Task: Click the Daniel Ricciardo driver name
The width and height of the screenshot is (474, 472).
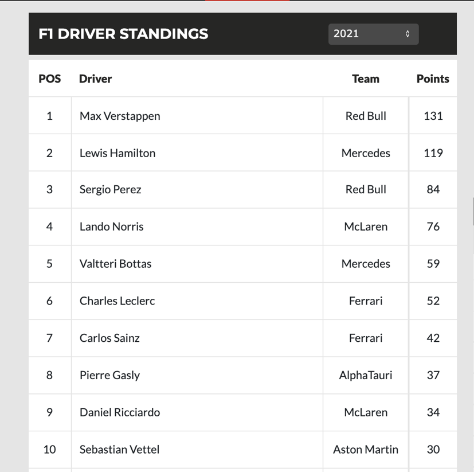Action: 120,412
